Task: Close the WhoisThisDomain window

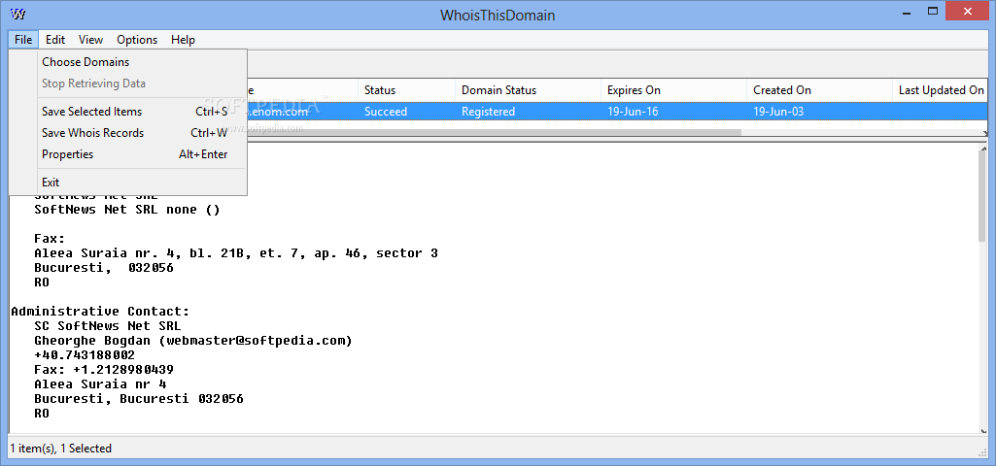Action: [x=968, y=12]
